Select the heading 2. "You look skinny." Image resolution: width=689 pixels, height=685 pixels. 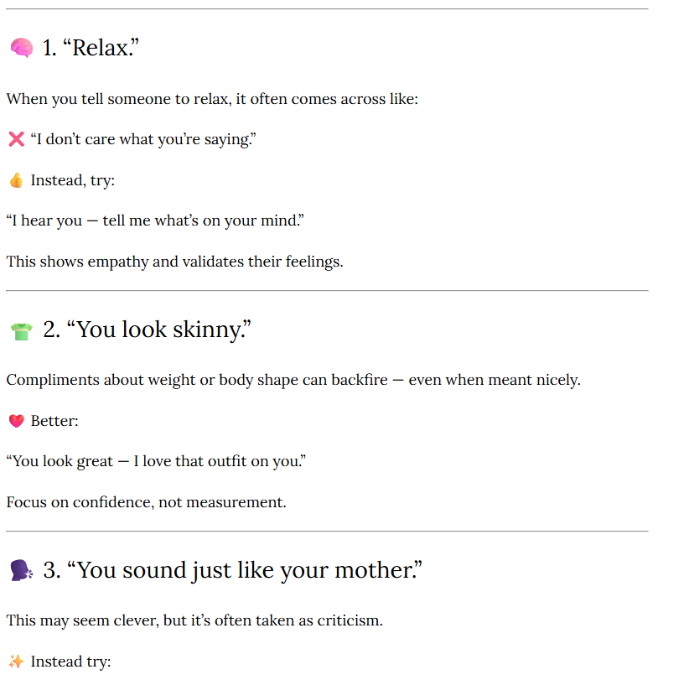(x=147, y=330)
